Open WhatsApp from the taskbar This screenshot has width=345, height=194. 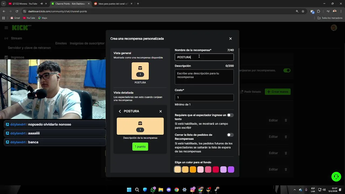(153, 190)
